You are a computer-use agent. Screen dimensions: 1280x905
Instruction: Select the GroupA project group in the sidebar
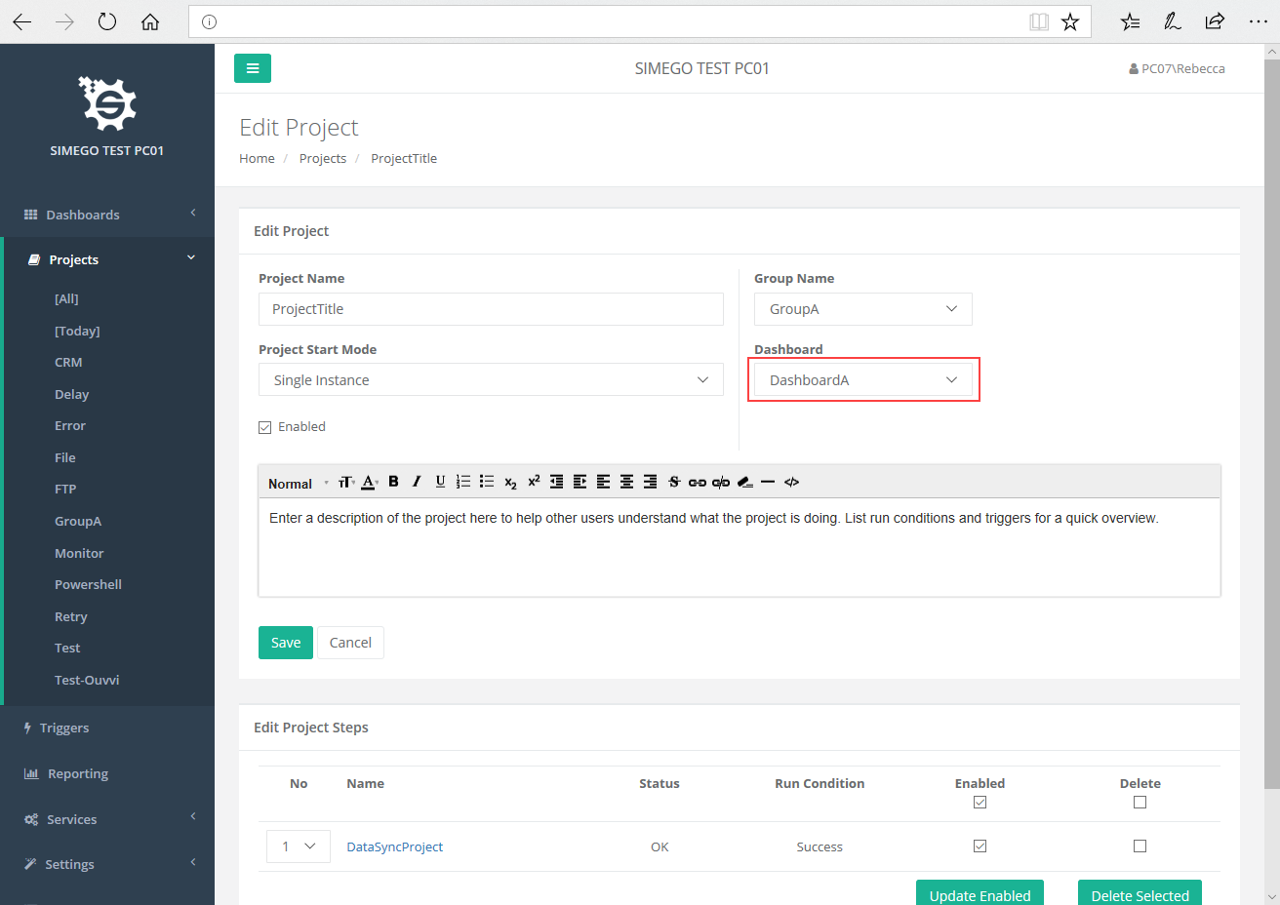[x=78, y=521]
